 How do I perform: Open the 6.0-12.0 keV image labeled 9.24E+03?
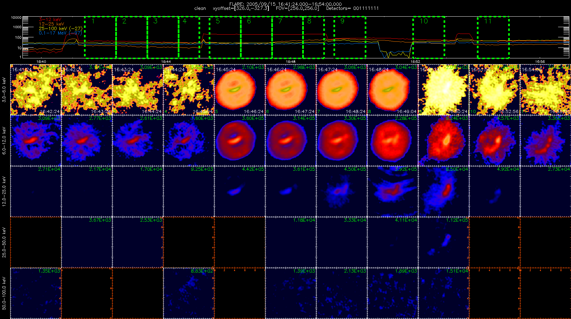click(444, 140)
